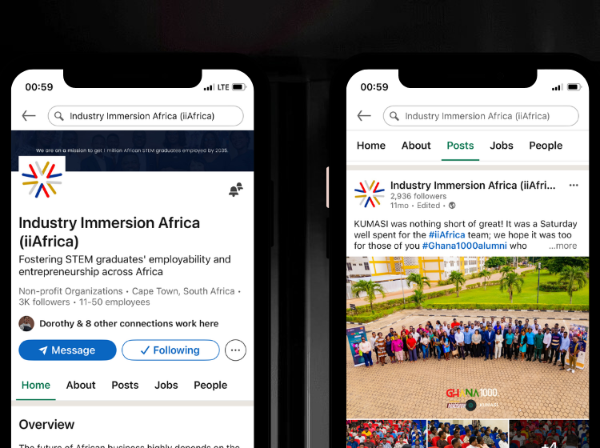Select the Posts tab on right phone
The height and width of the screenshot is (448, 600).
[460, 146]
